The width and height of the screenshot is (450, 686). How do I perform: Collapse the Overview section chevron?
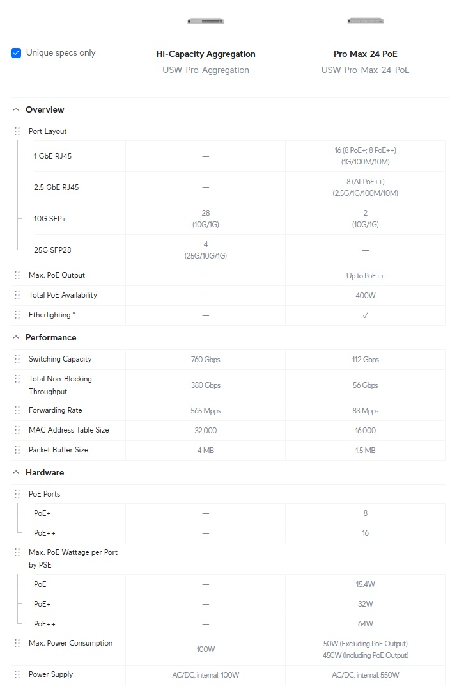(x=16, y=109)
